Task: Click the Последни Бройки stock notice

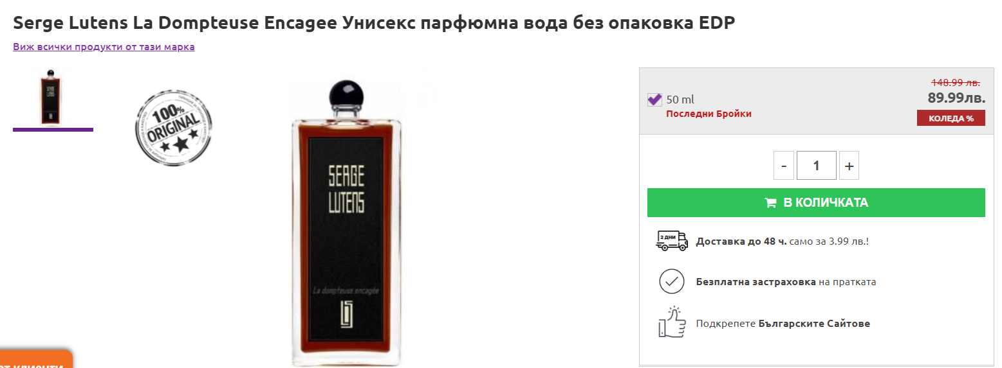Action: (x=709, y=114)
